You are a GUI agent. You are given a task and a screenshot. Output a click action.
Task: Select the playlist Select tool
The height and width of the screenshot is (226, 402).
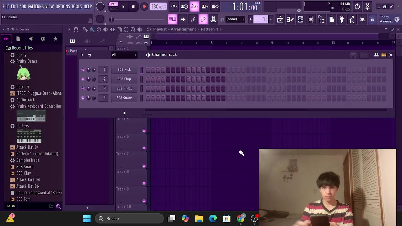(126, 29)
